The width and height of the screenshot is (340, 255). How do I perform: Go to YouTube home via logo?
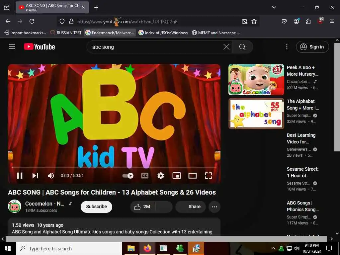39,46
